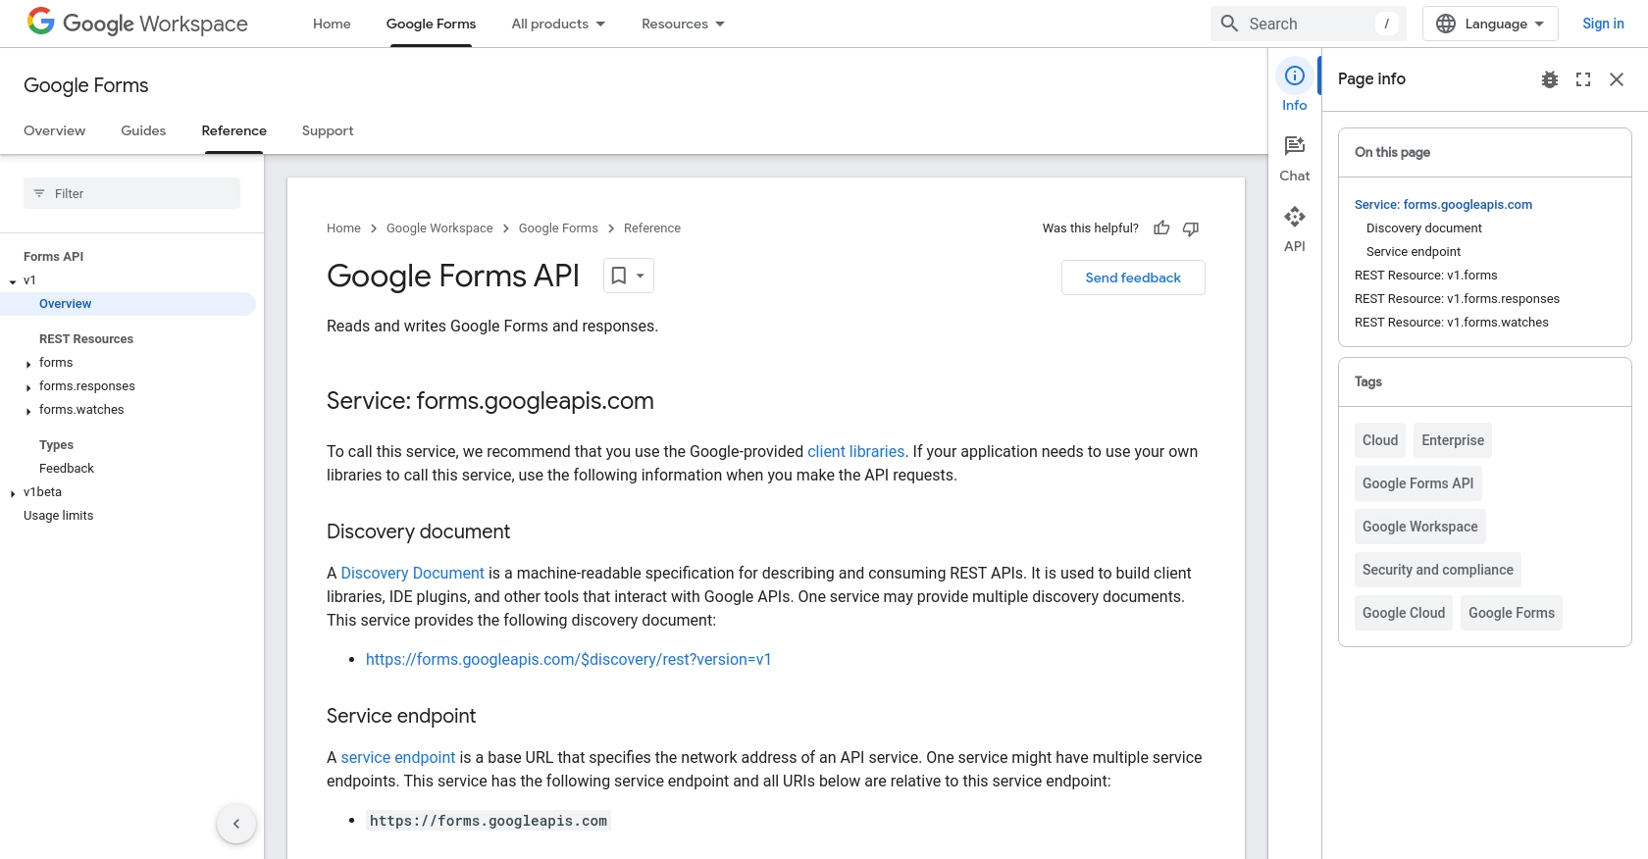
Task: Click Reference breadcrumb link
Action: 652,228
